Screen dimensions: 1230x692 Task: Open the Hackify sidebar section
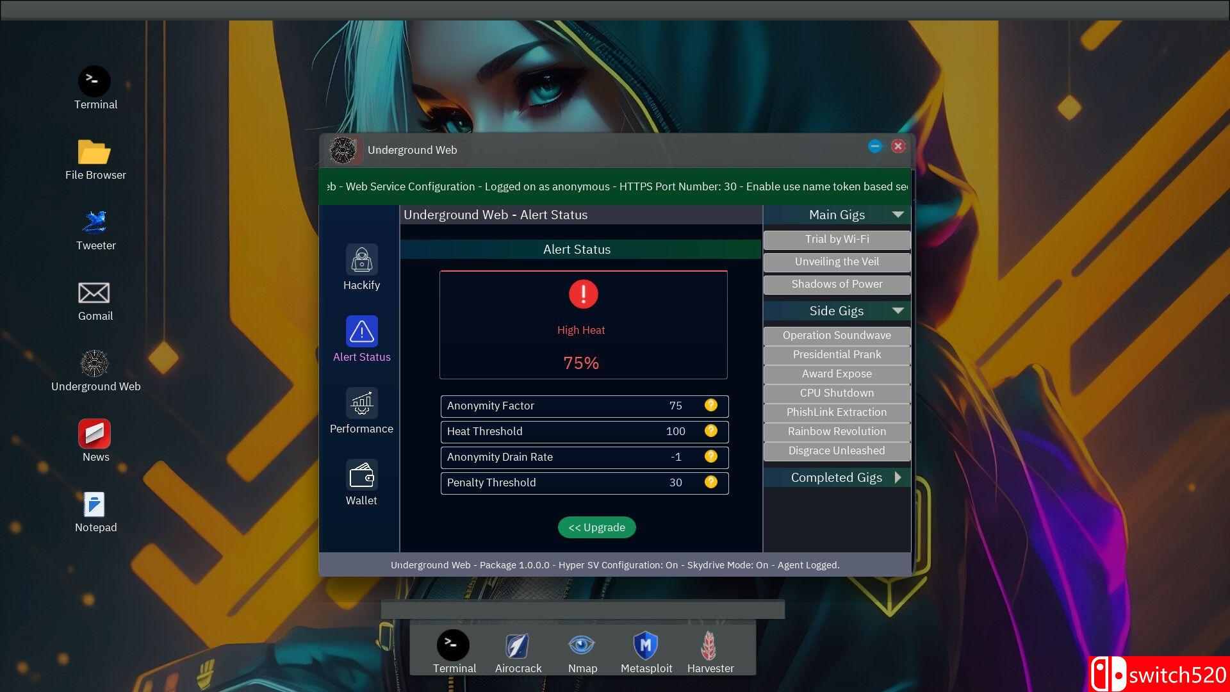pyautogui.click(x=361, y=260)
